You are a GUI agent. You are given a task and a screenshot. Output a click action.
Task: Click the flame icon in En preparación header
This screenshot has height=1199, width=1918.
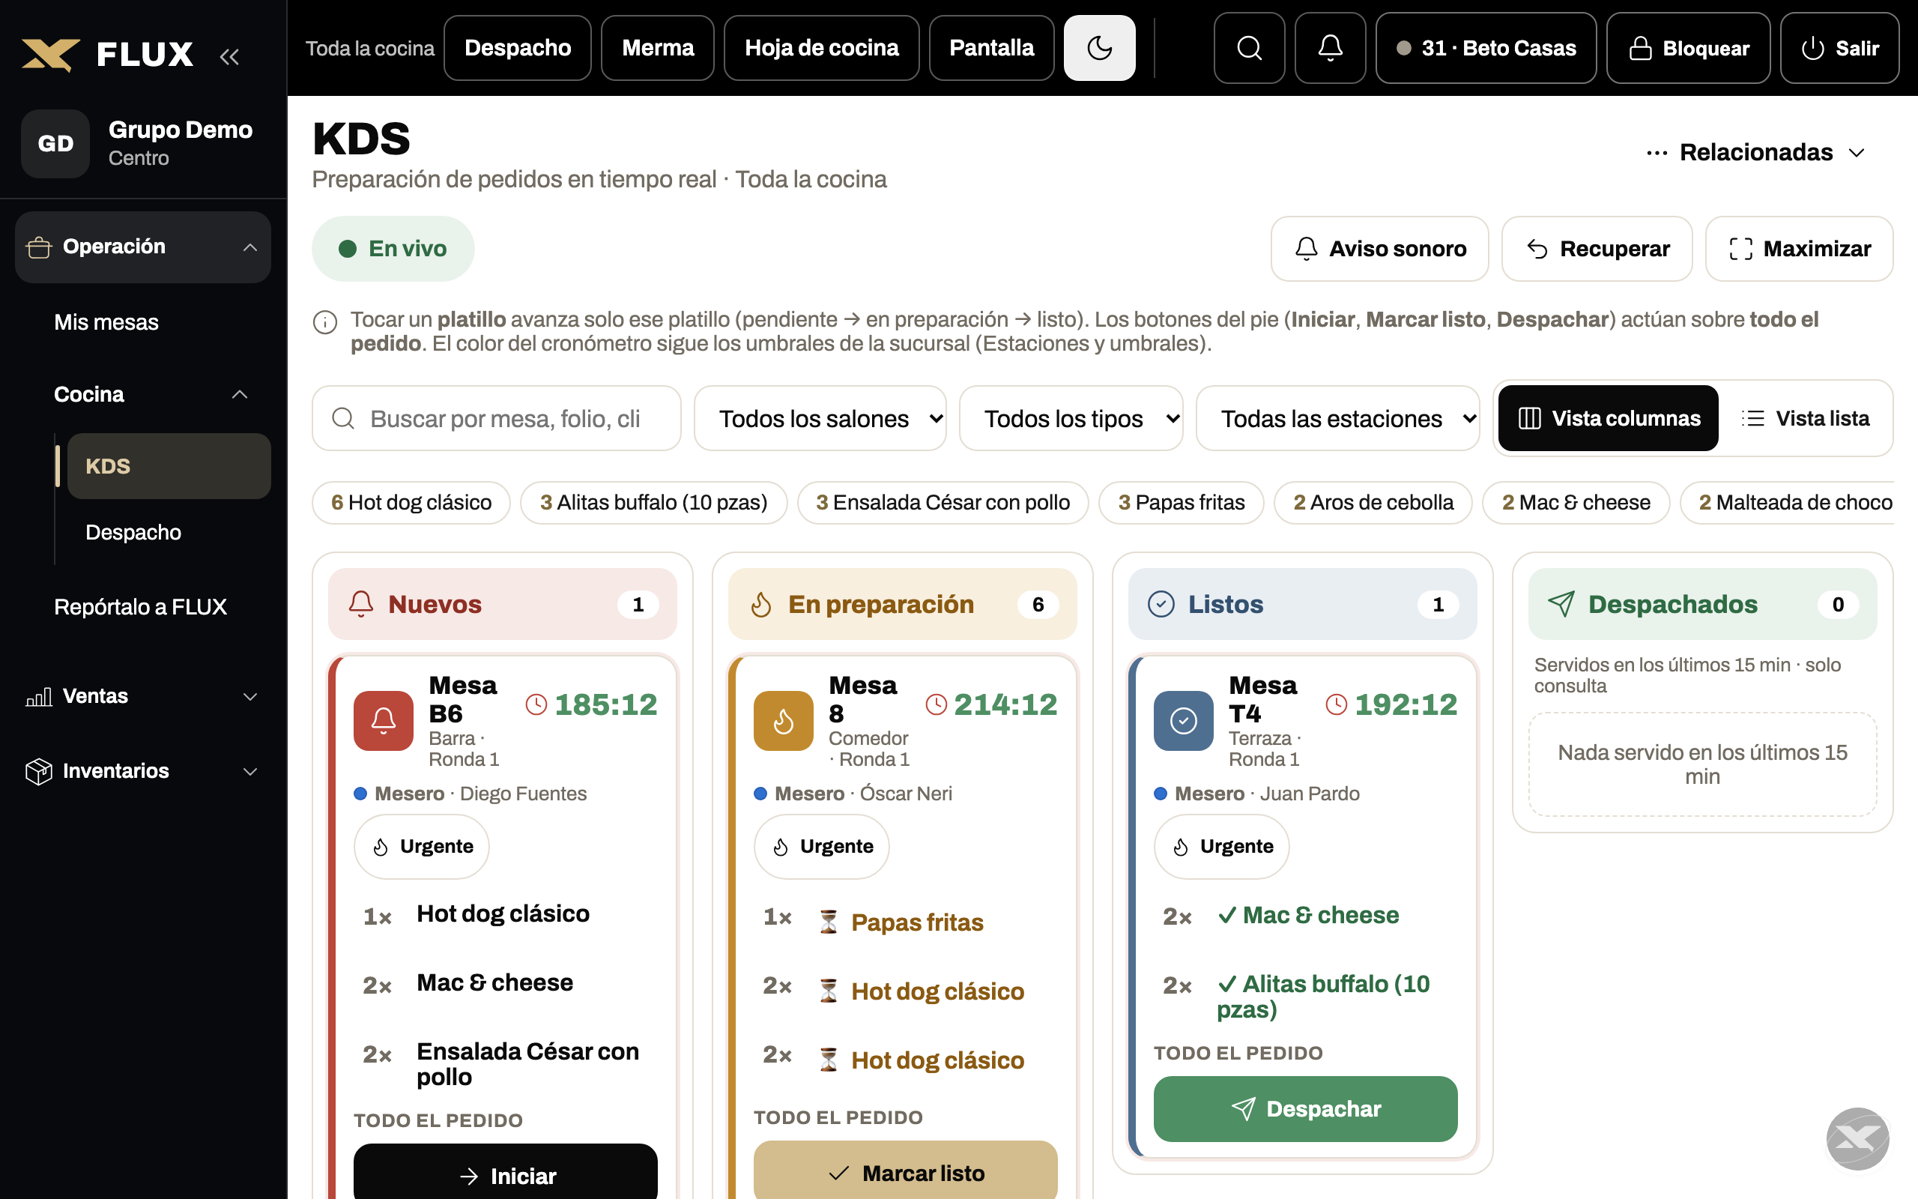(761, 604)
